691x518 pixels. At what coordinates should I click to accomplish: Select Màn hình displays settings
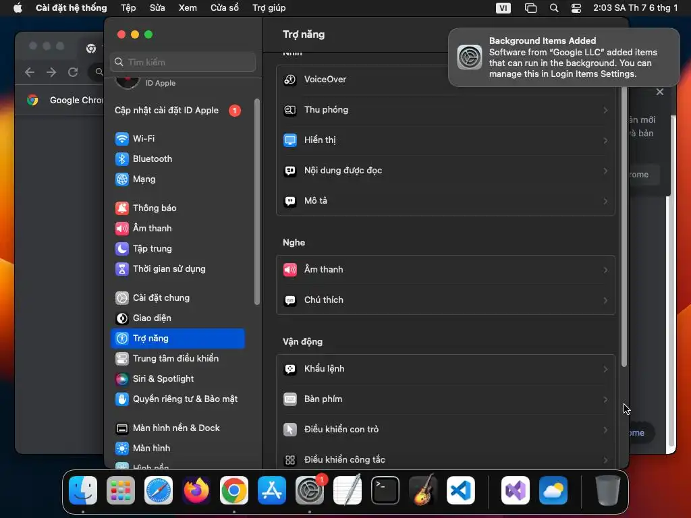tap(177, 449)
